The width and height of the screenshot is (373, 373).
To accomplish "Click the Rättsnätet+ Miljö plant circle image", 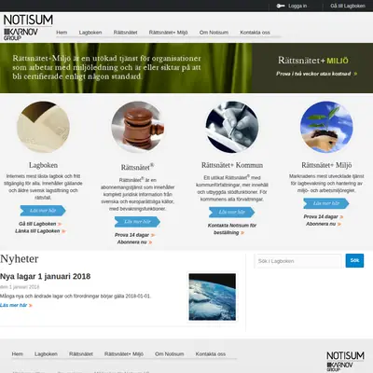I will coord(326,127).
